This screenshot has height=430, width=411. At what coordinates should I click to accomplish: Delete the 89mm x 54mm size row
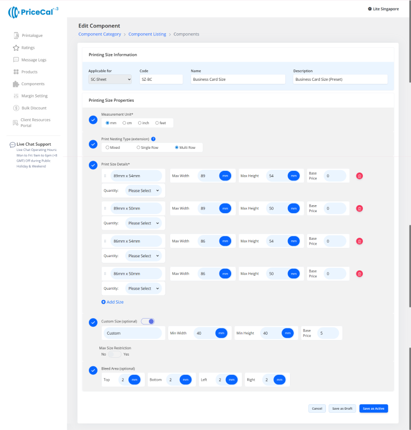pyautogui.click(x=360, y=176)
